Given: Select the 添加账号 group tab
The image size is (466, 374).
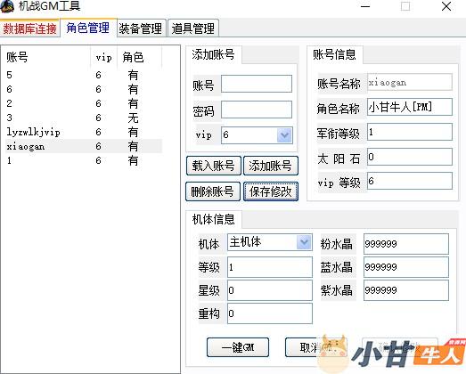Looking at the screenshot, I should [x=213, y=54].
